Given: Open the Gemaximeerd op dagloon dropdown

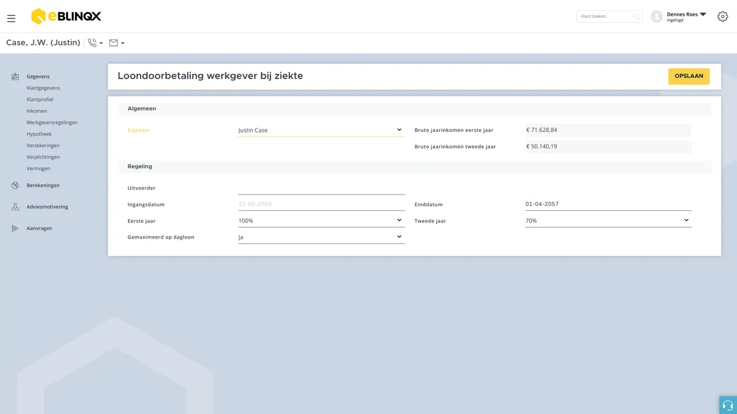Looking at the screenshot, I should 321,237.
